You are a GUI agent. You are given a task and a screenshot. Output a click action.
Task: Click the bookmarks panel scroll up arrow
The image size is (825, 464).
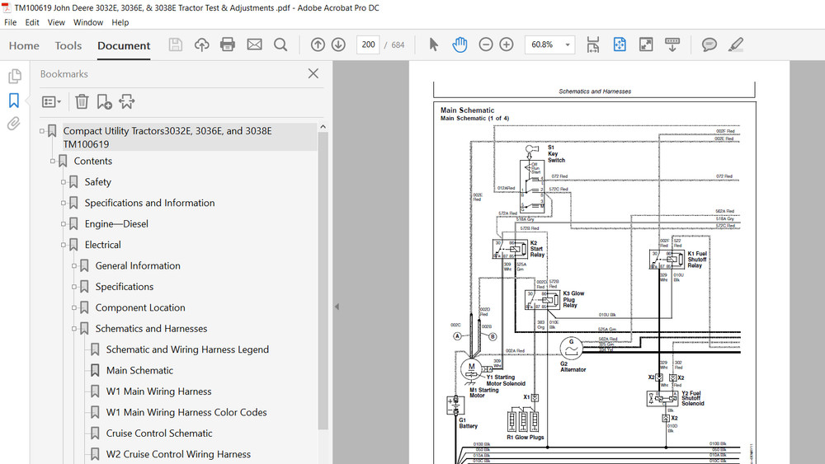click(x=323, y=127)
